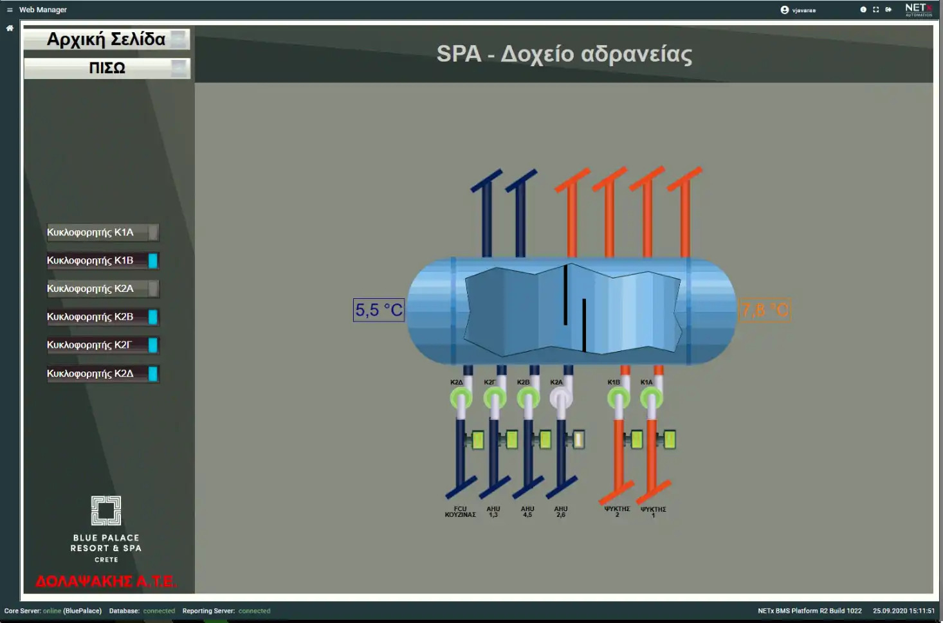
Task: Click the logout icon in top bar
Action: point(888,10)
